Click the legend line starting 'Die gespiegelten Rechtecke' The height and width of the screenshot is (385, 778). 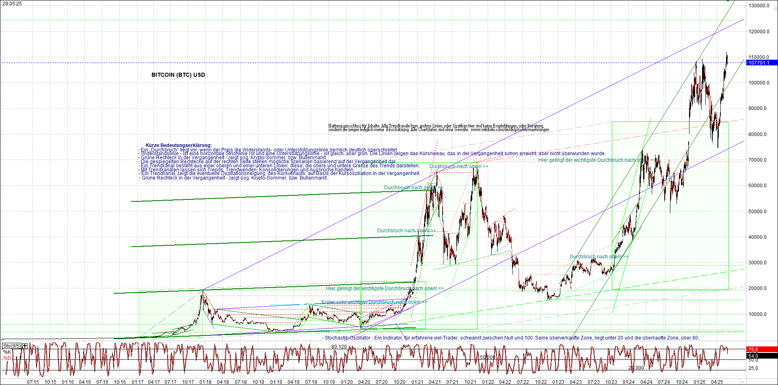tap(267, 162)
